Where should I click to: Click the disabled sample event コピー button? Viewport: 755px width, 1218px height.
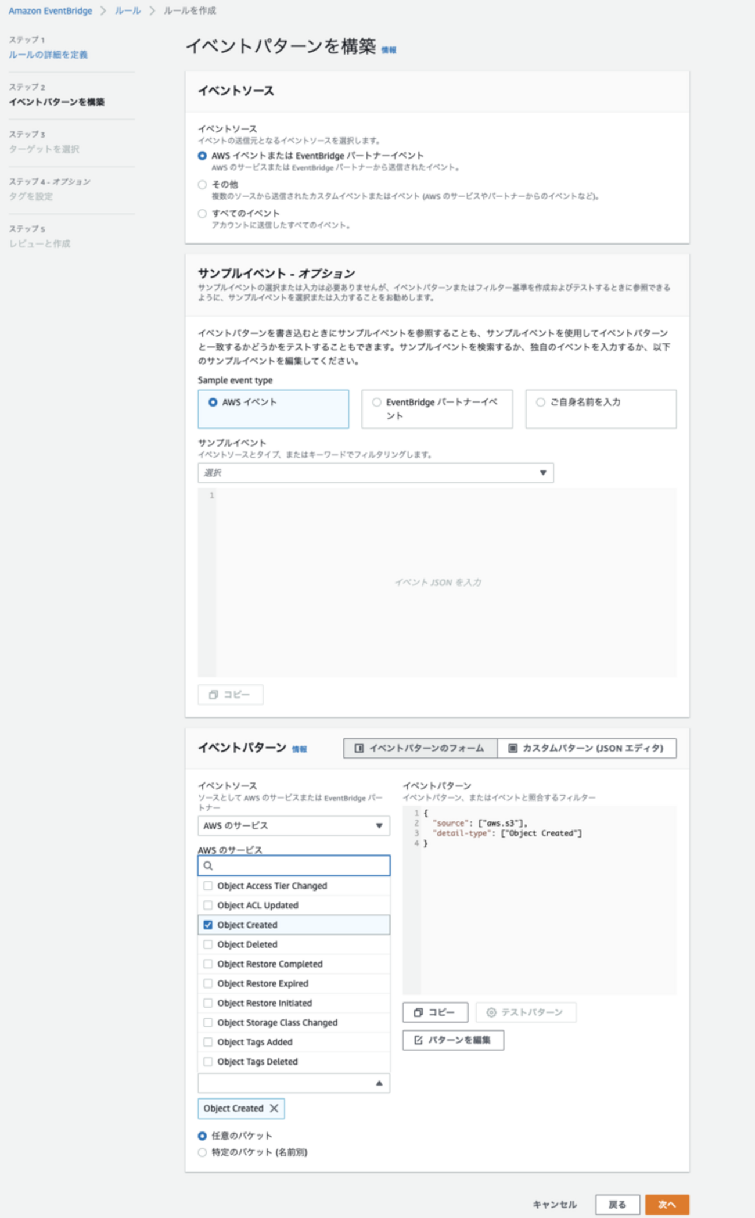[x=231, y=695]
